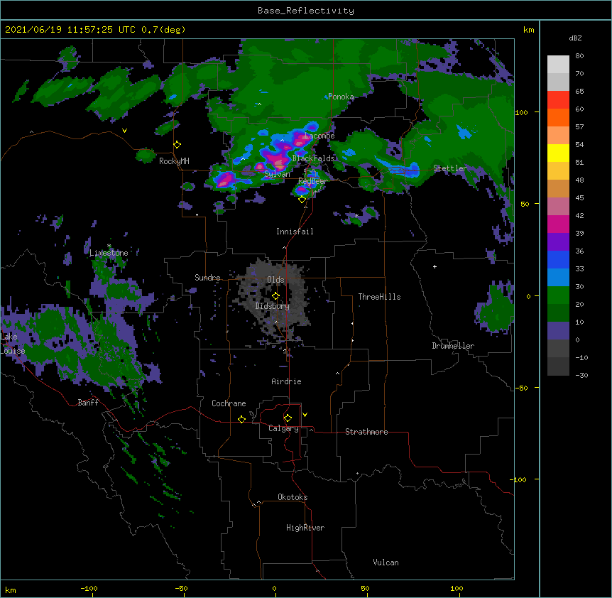Image resolution: width=612 pixels, height=598 pixels.
Task: Click the Sylvan label
Action: (x=277, y=174)
